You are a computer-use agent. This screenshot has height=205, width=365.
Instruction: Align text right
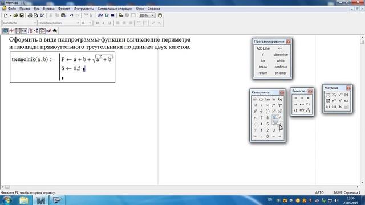(131, 23)
